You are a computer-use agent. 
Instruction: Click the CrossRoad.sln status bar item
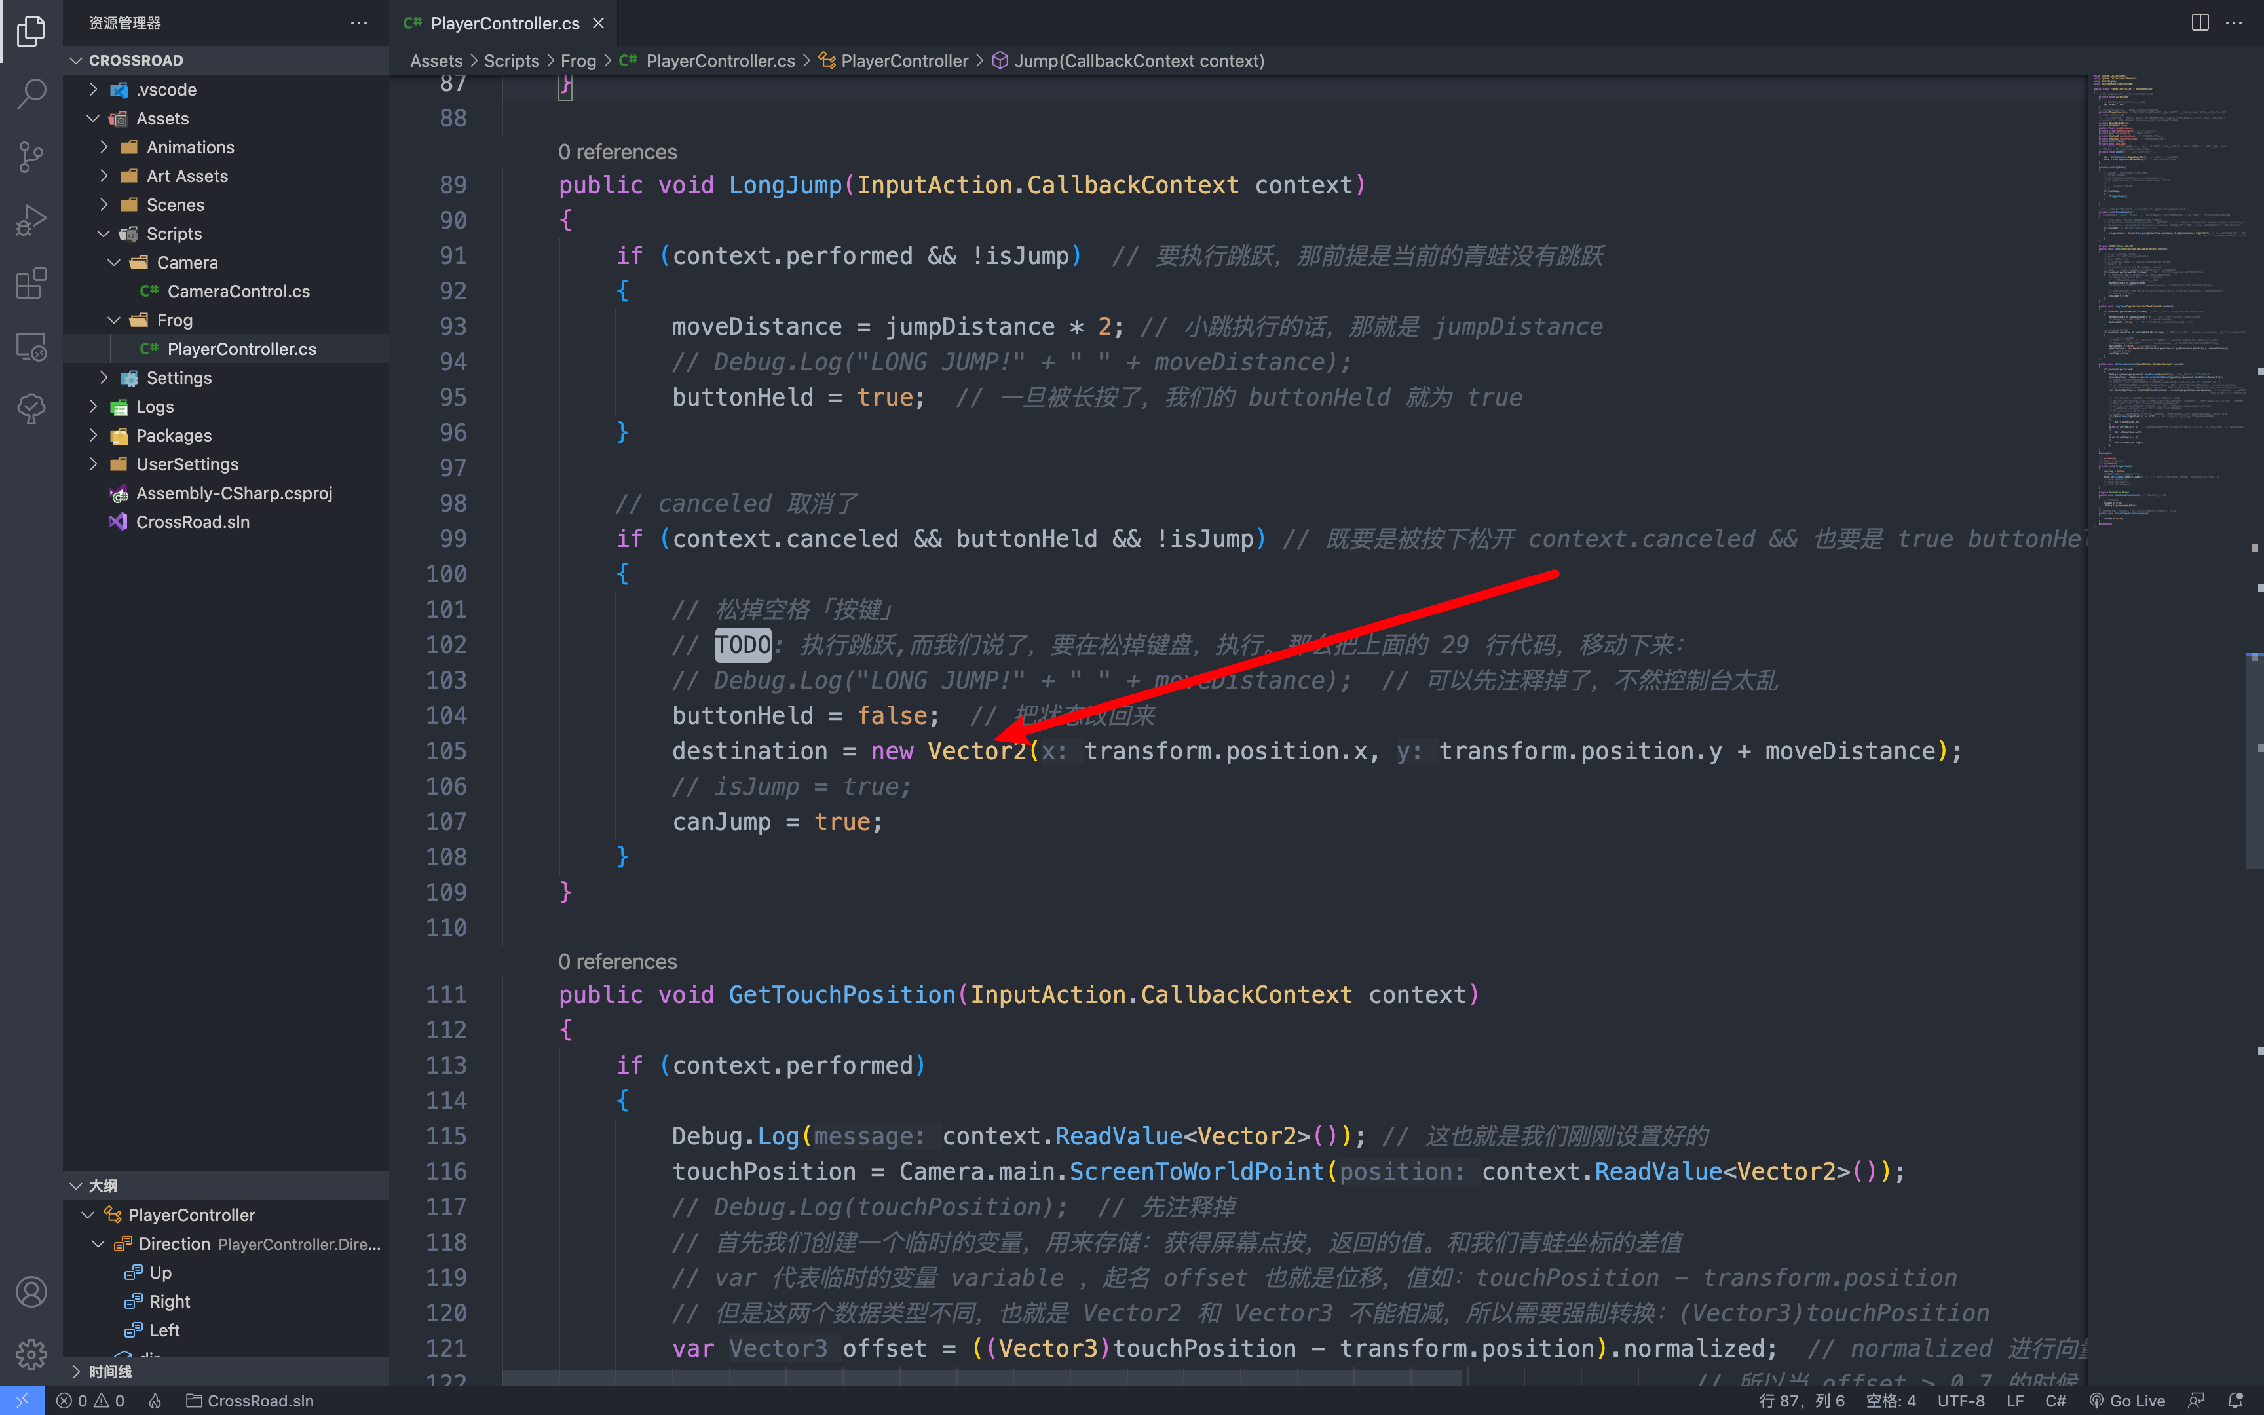[x=250, y=1401]
